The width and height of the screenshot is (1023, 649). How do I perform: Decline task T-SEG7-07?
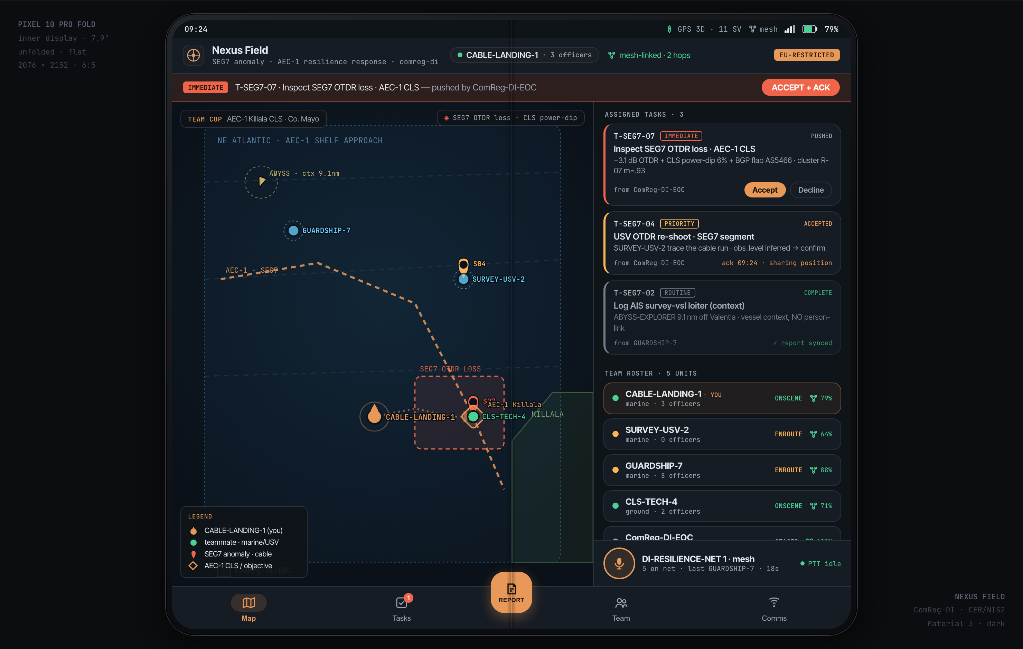[810, 190]
